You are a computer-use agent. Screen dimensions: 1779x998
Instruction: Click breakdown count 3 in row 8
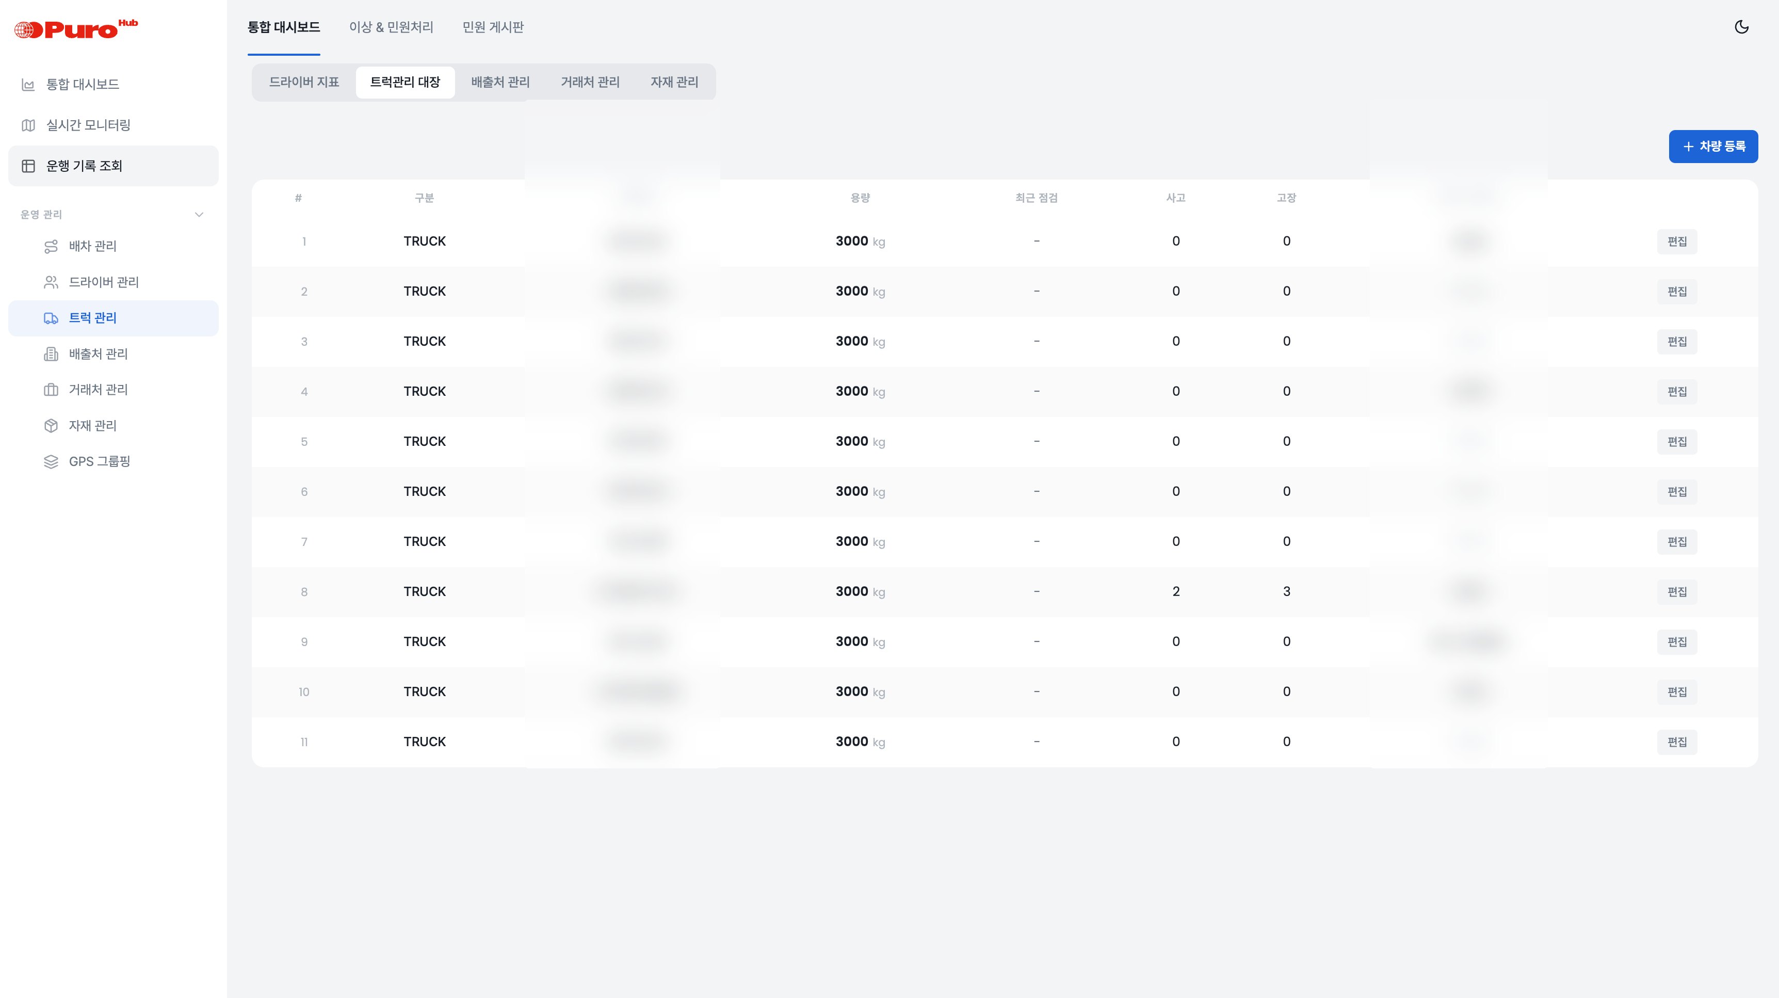[1286, 592]
